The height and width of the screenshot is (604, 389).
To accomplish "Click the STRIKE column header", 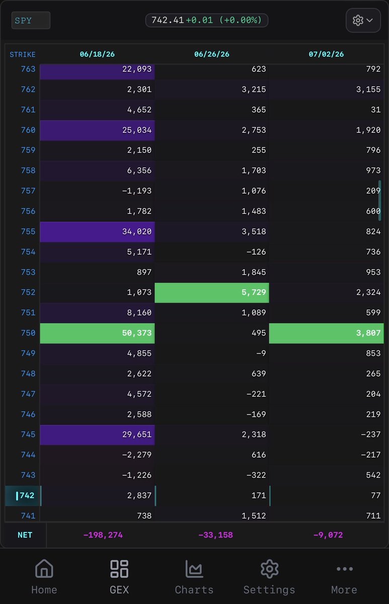I will tap(23, 54).
